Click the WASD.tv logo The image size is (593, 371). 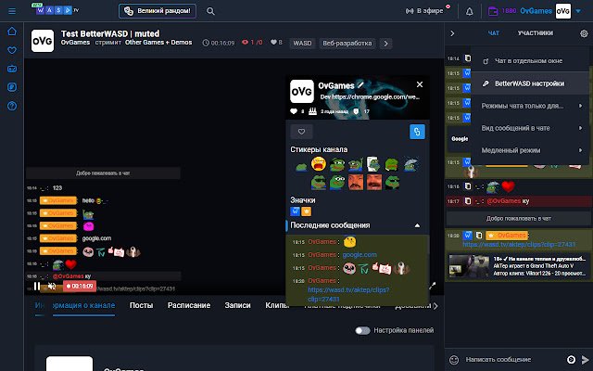click(x=57, y=9)
